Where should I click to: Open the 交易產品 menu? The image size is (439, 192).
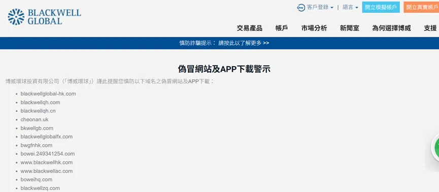[x=250, y=28]
